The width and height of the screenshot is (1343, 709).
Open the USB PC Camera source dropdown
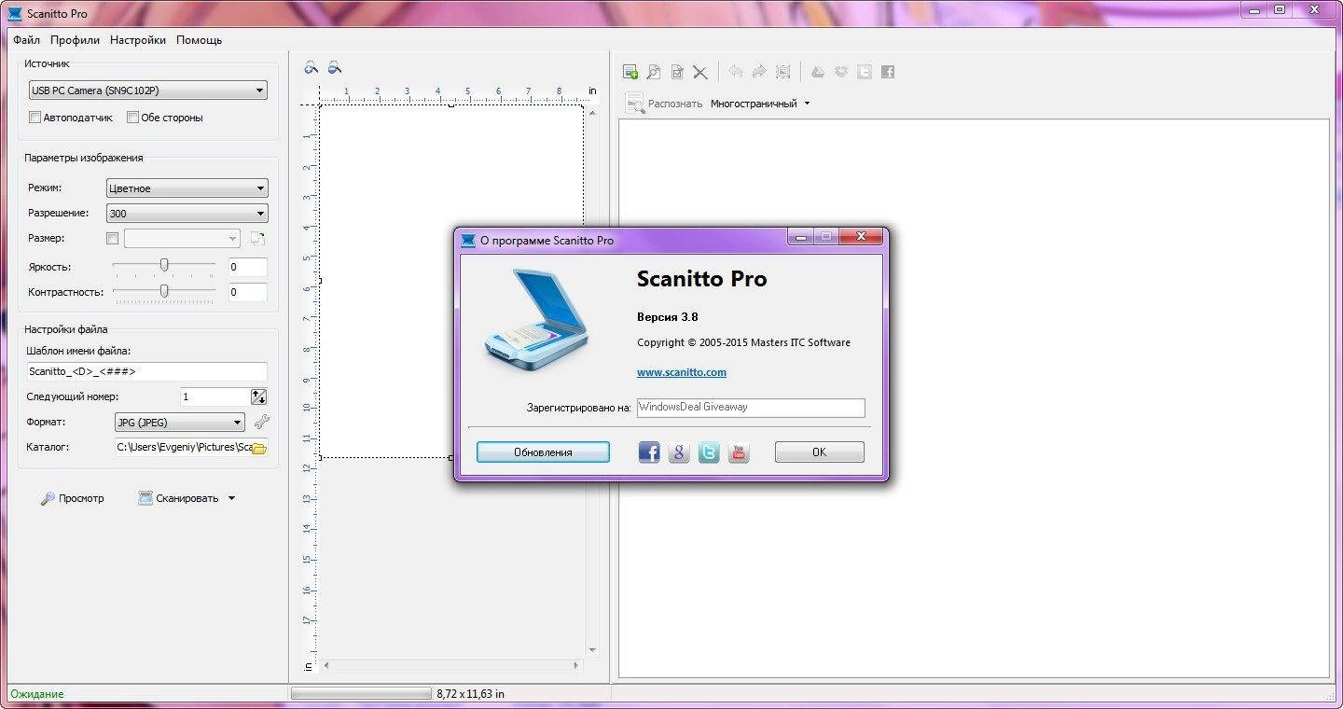coord(147,90)
